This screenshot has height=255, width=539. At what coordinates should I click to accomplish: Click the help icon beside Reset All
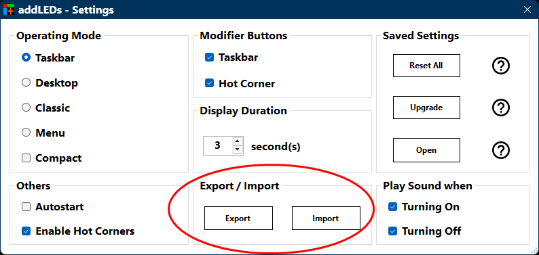(x=500, y=66)
